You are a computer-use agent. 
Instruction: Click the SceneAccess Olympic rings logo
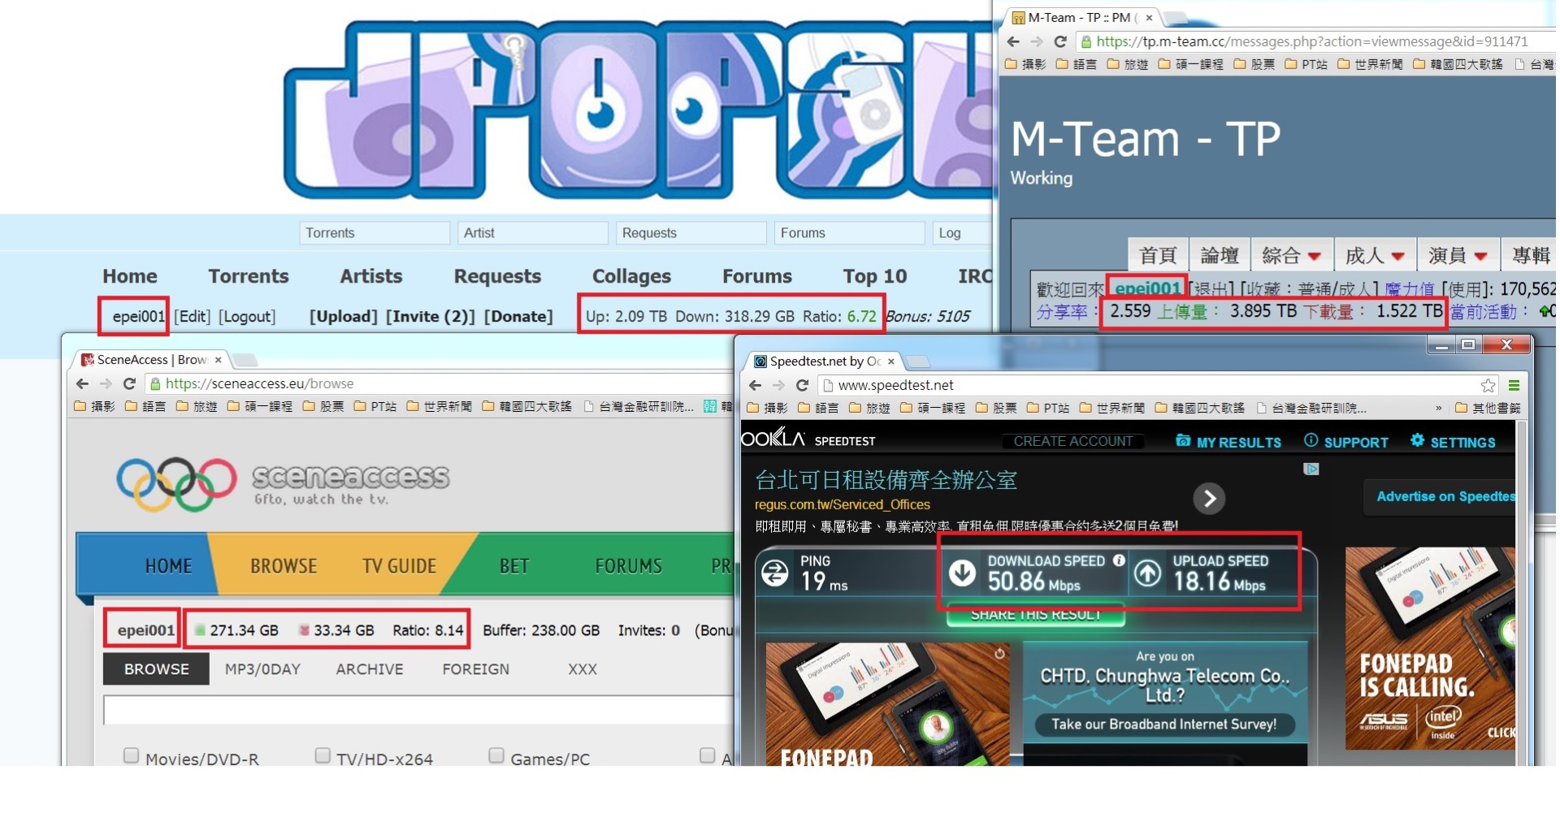[176, 484]
